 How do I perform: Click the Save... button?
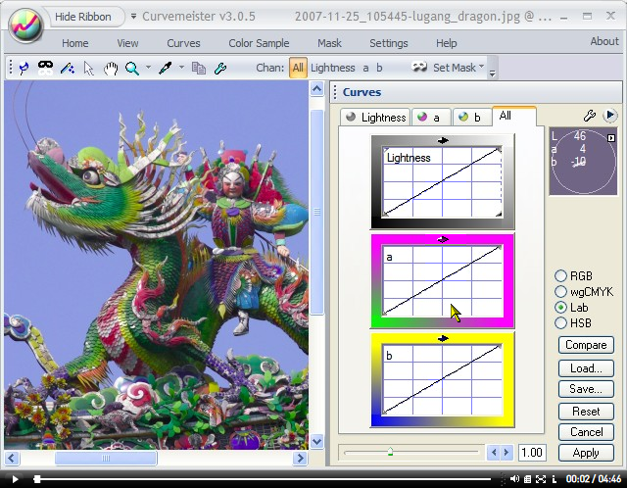[x=586, y=389]
